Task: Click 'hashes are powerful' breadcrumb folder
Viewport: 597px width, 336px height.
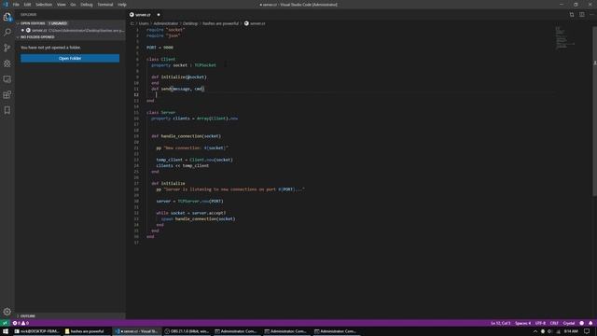Action: click(x=220, y=23)
